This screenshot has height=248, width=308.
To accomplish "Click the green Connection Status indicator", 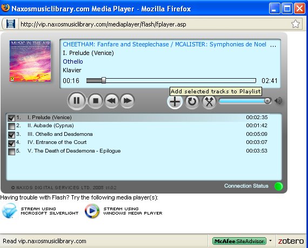I will click(278, 186).
